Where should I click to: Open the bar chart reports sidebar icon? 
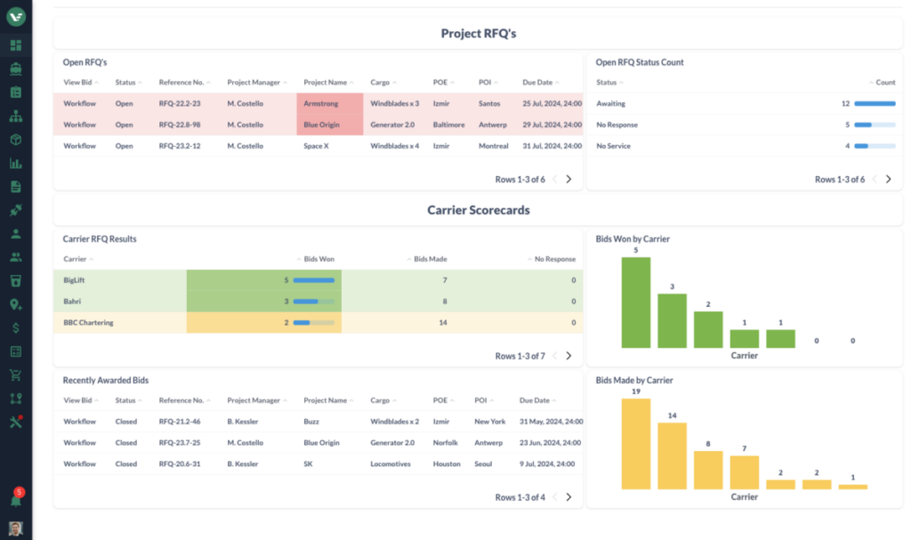click(16, 164)
